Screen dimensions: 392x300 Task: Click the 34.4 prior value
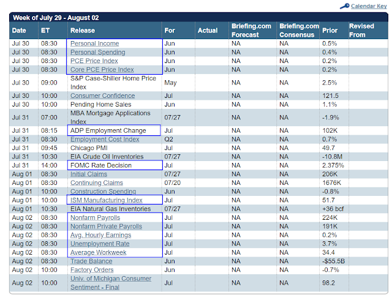(x=328, y=252)
